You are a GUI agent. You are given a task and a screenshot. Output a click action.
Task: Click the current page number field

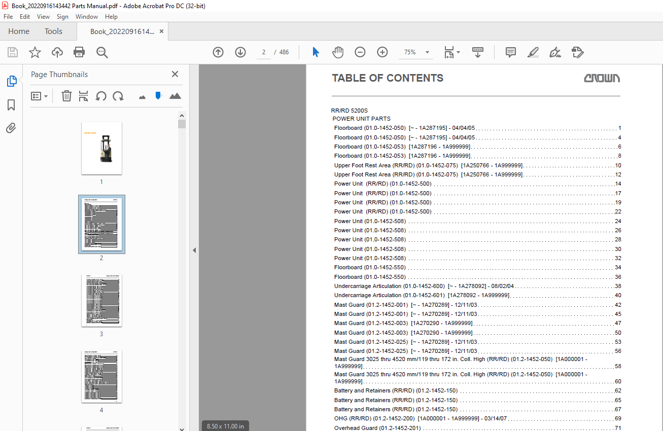(x=263, y=52)
